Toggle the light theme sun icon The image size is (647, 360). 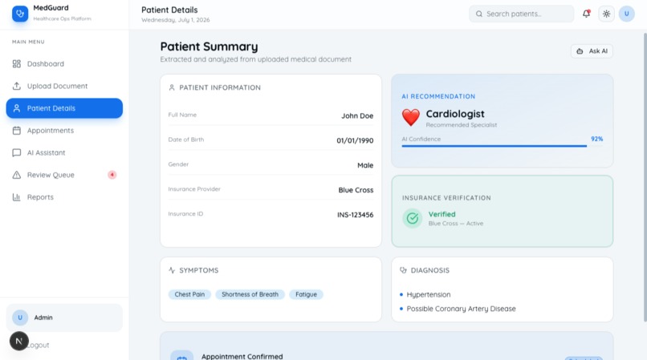click(606, 14)
